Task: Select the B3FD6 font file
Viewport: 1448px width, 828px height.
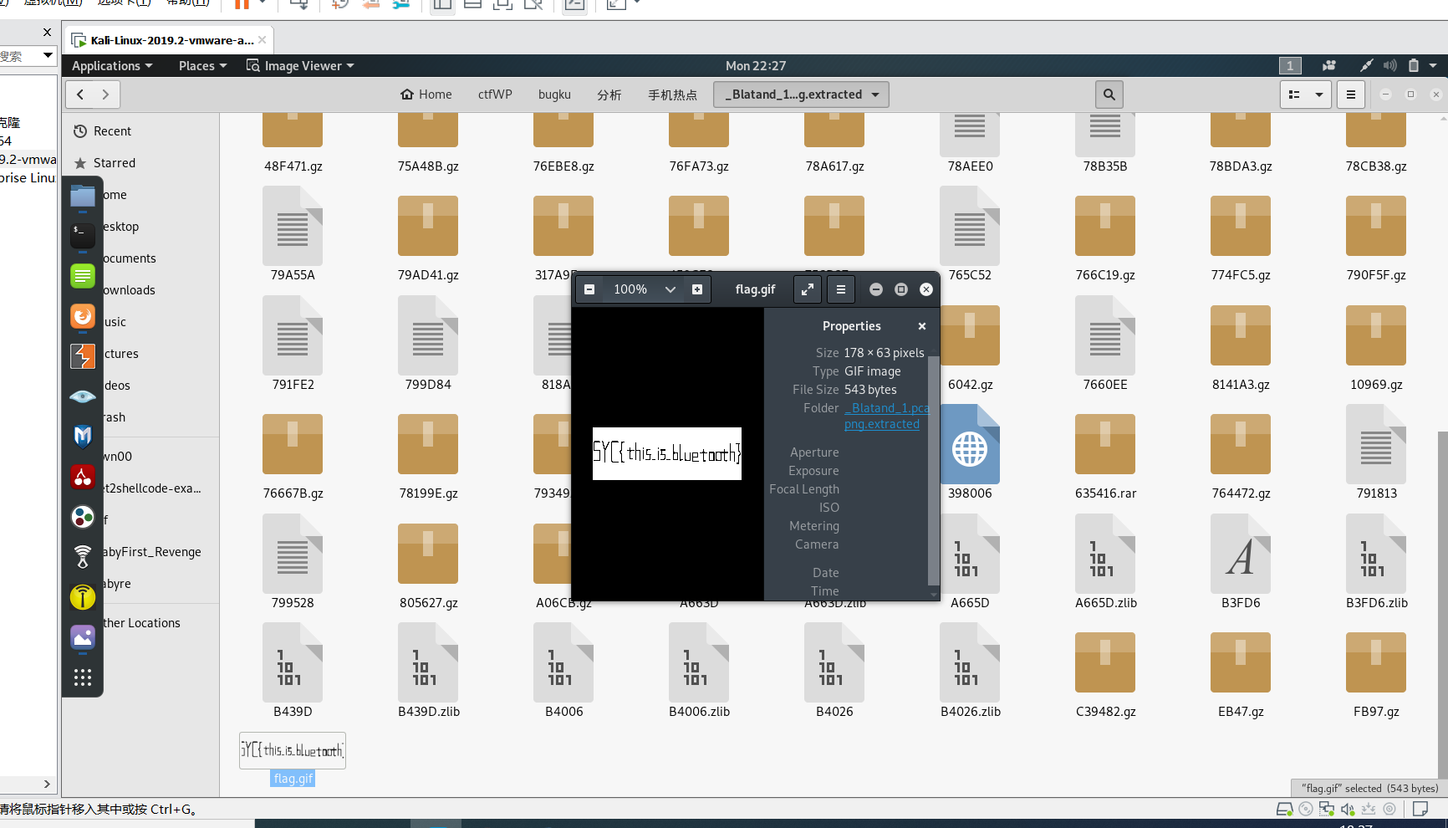Action: (x=1241, y=555)
